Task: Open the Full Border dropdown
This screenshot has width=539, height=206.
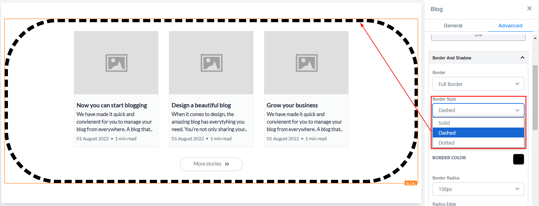Action: point(478,84)
